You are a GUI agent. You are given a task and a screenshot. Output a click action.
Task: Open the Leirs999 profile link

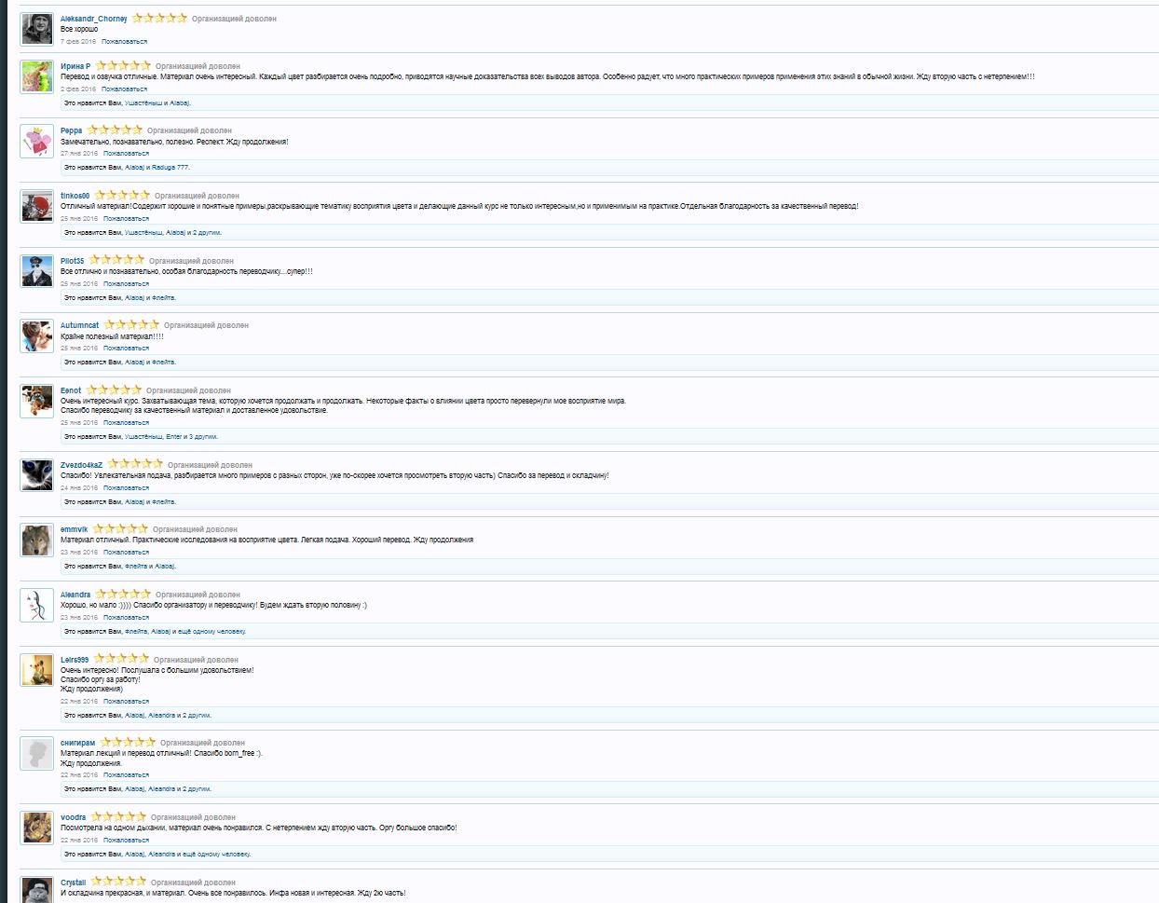point(75,660)
